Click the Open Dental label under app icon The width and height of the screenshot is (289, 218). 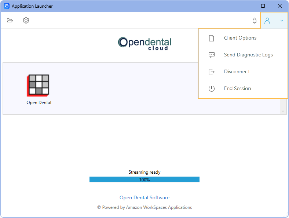[39, 103]
